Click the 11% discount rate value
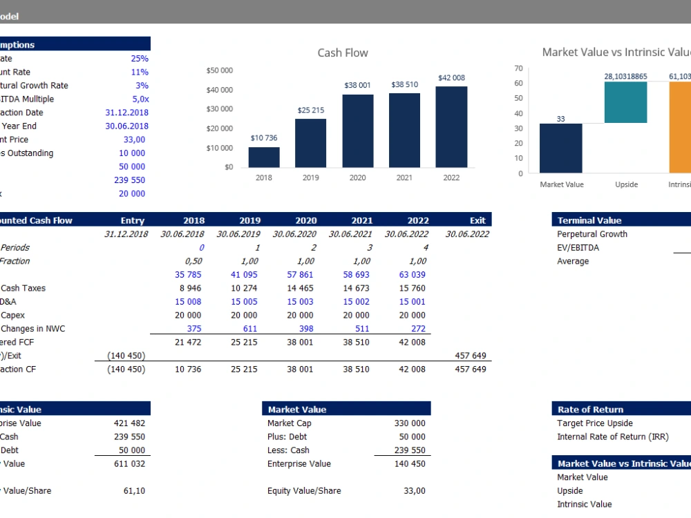This screenshot has height=518, width=691. pos(140,73)
